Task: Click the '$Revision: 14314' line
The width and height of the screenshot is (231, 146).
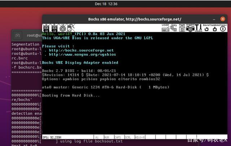Action: 125,75
